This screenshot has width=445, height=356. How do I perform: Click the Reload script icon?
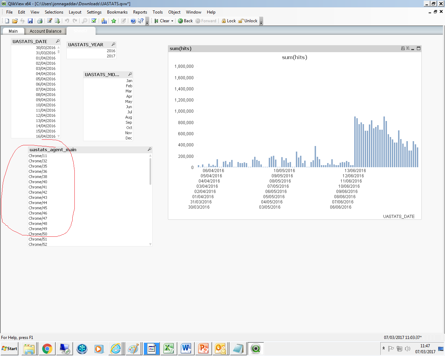pyautogui.click(x=57, y=21)
